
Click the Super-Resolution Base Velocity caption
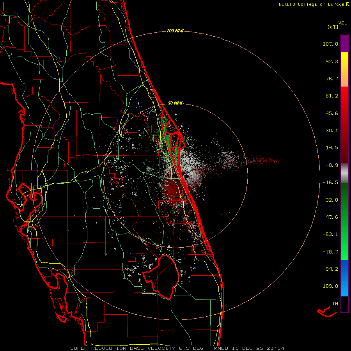(177, 348)
